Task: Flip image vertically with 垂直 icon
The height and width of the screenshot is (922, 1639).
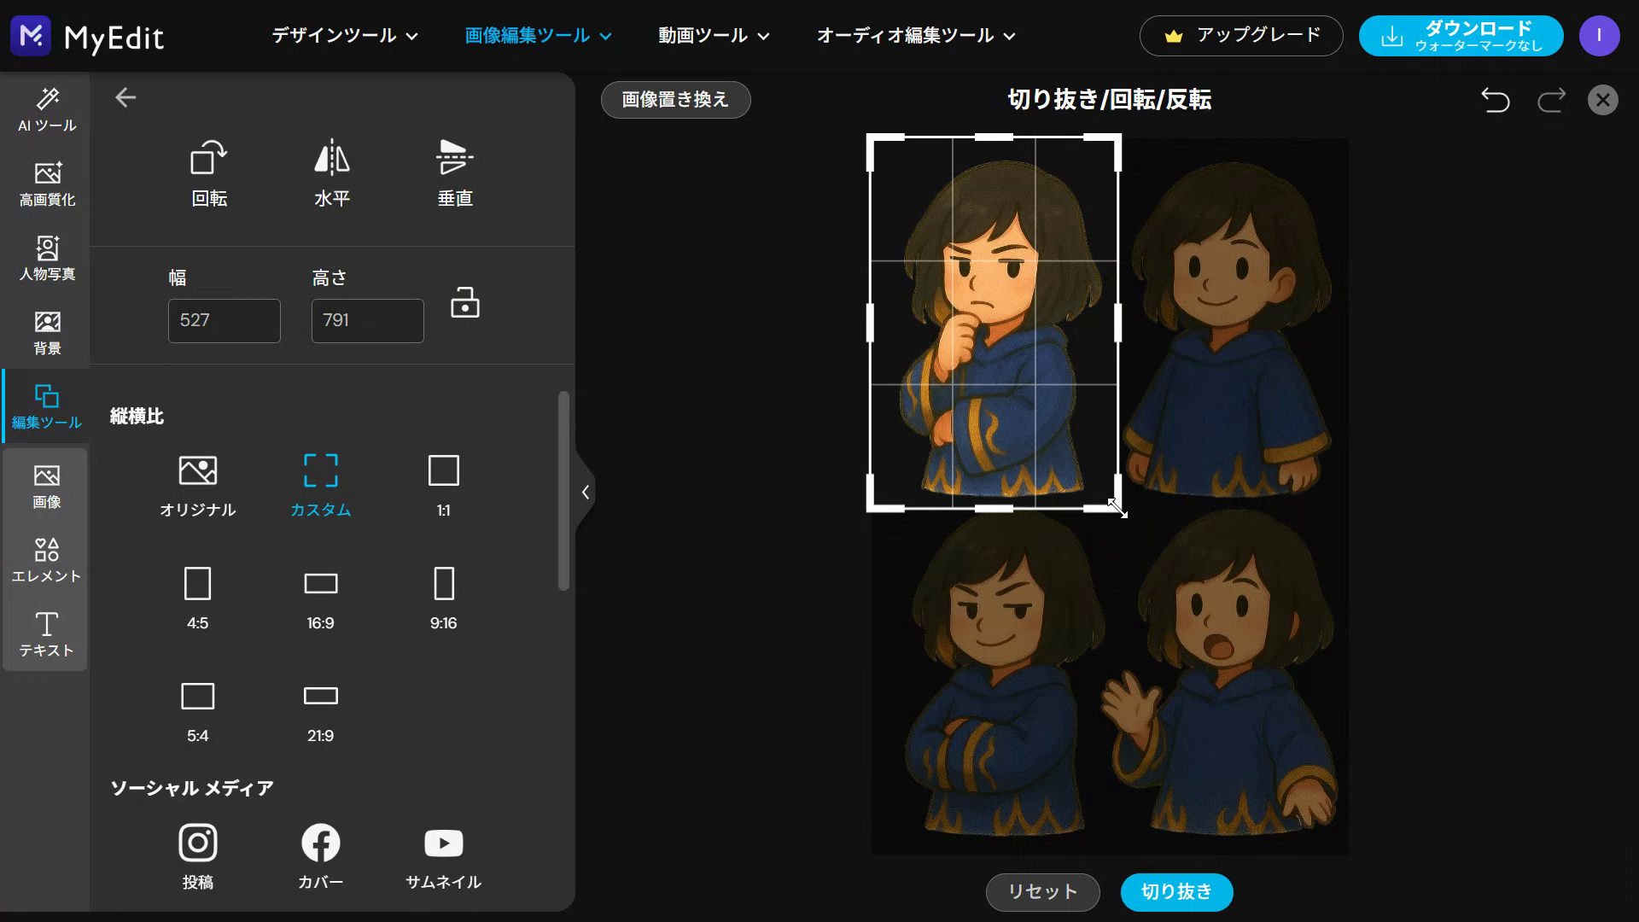Action: 454,159
